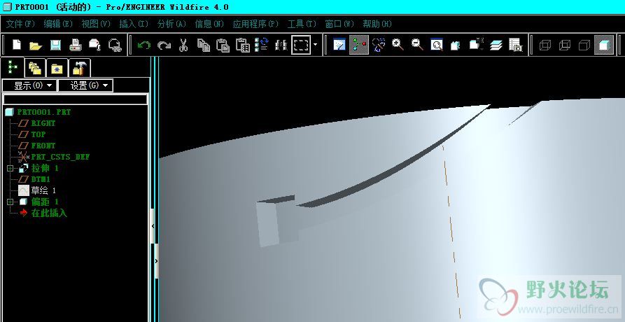
Task: Open the saved view list icon
Action: coord(476,45)
